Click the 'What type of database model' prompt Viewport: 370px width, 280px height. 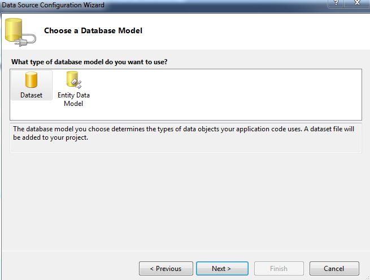(x=89, y=62)
